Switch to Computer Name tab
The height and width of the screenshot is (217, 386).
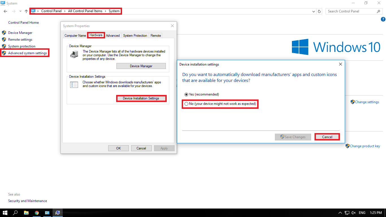[75, 36]
